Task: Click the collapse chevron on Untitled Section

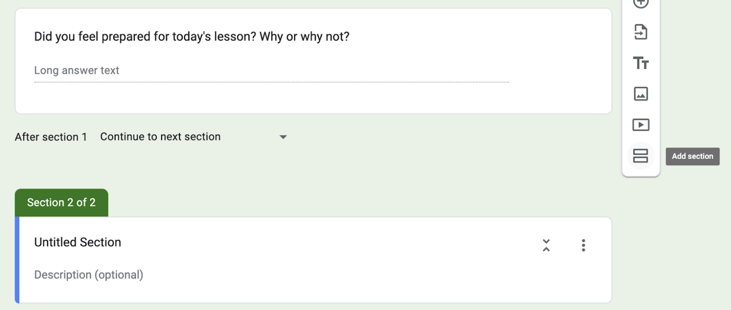Action: 546,245
